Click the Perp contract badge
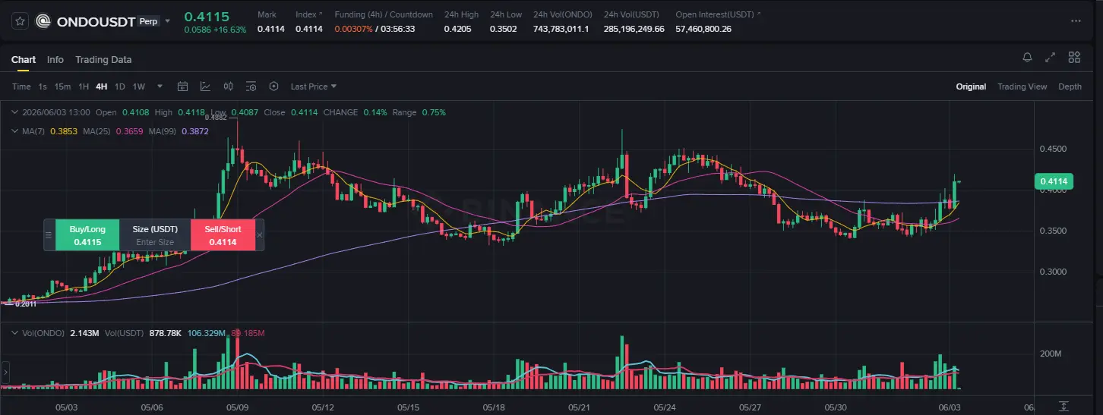Screen dimensions: 1103x415 pos(149,21)
